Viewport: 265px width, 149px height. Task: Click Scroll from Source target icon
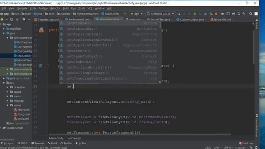click(12, 19)
